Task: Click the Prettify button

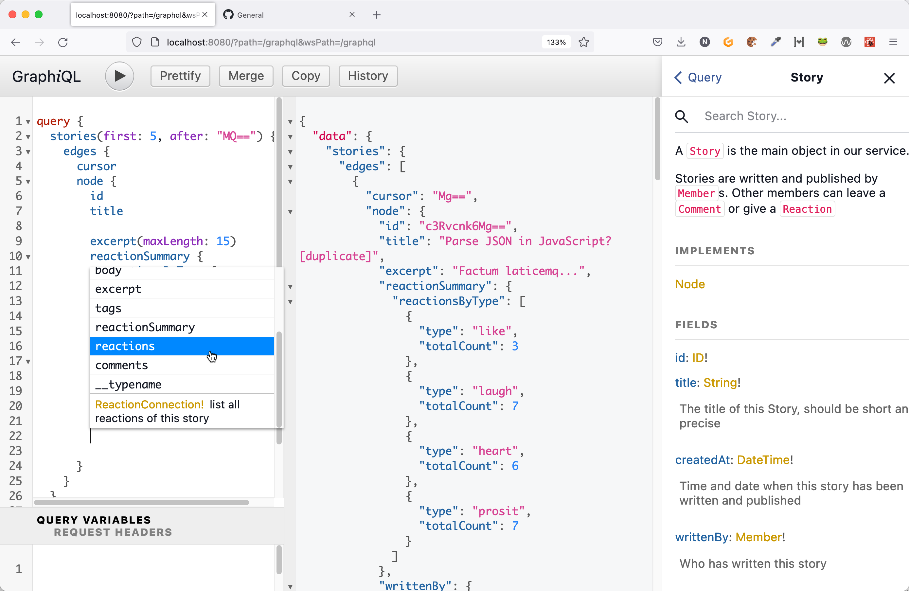Action: click(180, 76)
